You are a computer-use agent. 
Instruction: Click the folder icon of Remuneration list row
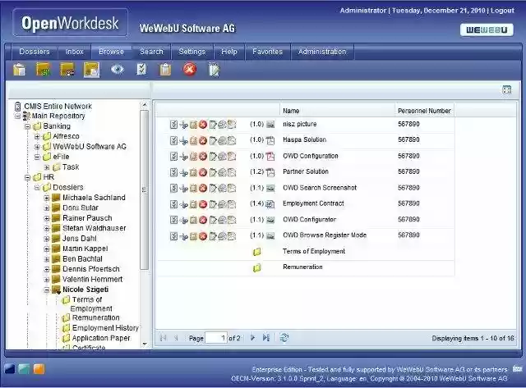256,267
